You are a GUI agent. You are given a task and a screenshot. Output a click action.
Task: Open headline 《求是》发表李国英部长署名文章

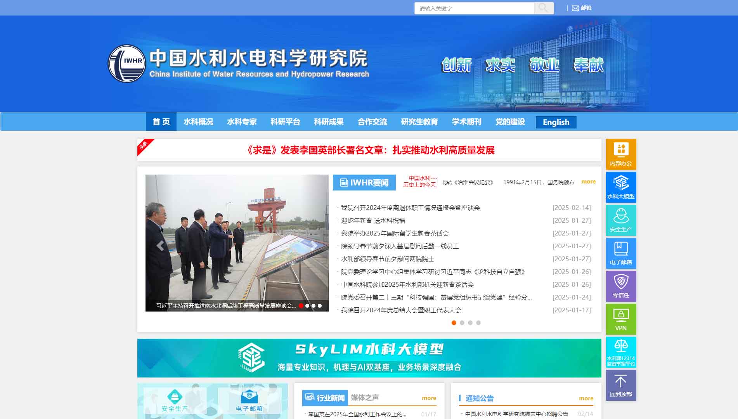(x=371, y=150)
